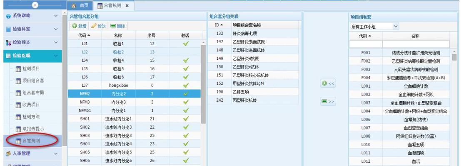The height and width of the screenshot is (166, 464).
Task: Expand the 系统帮助 sidebar section
Action: point(56,16)
